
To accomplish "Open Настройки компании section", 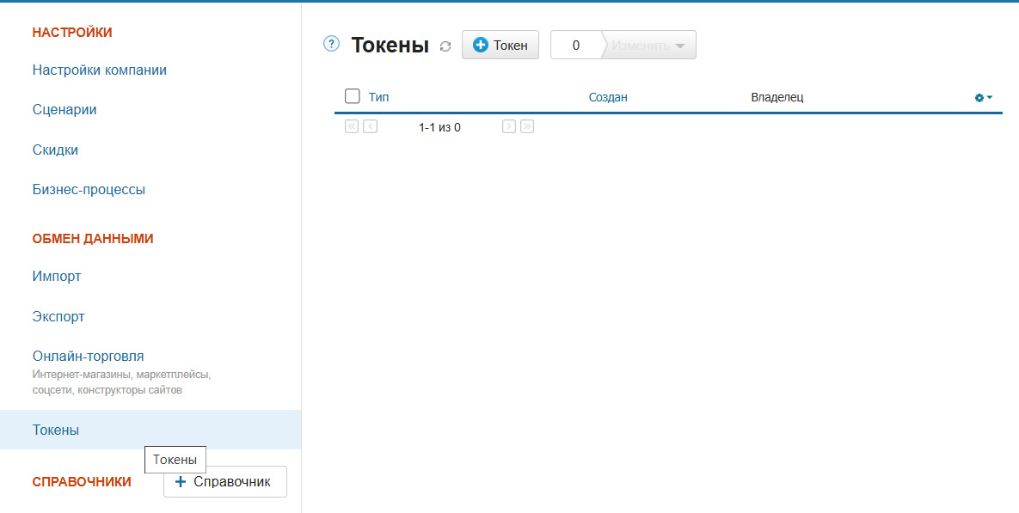I will click(100, 70).
